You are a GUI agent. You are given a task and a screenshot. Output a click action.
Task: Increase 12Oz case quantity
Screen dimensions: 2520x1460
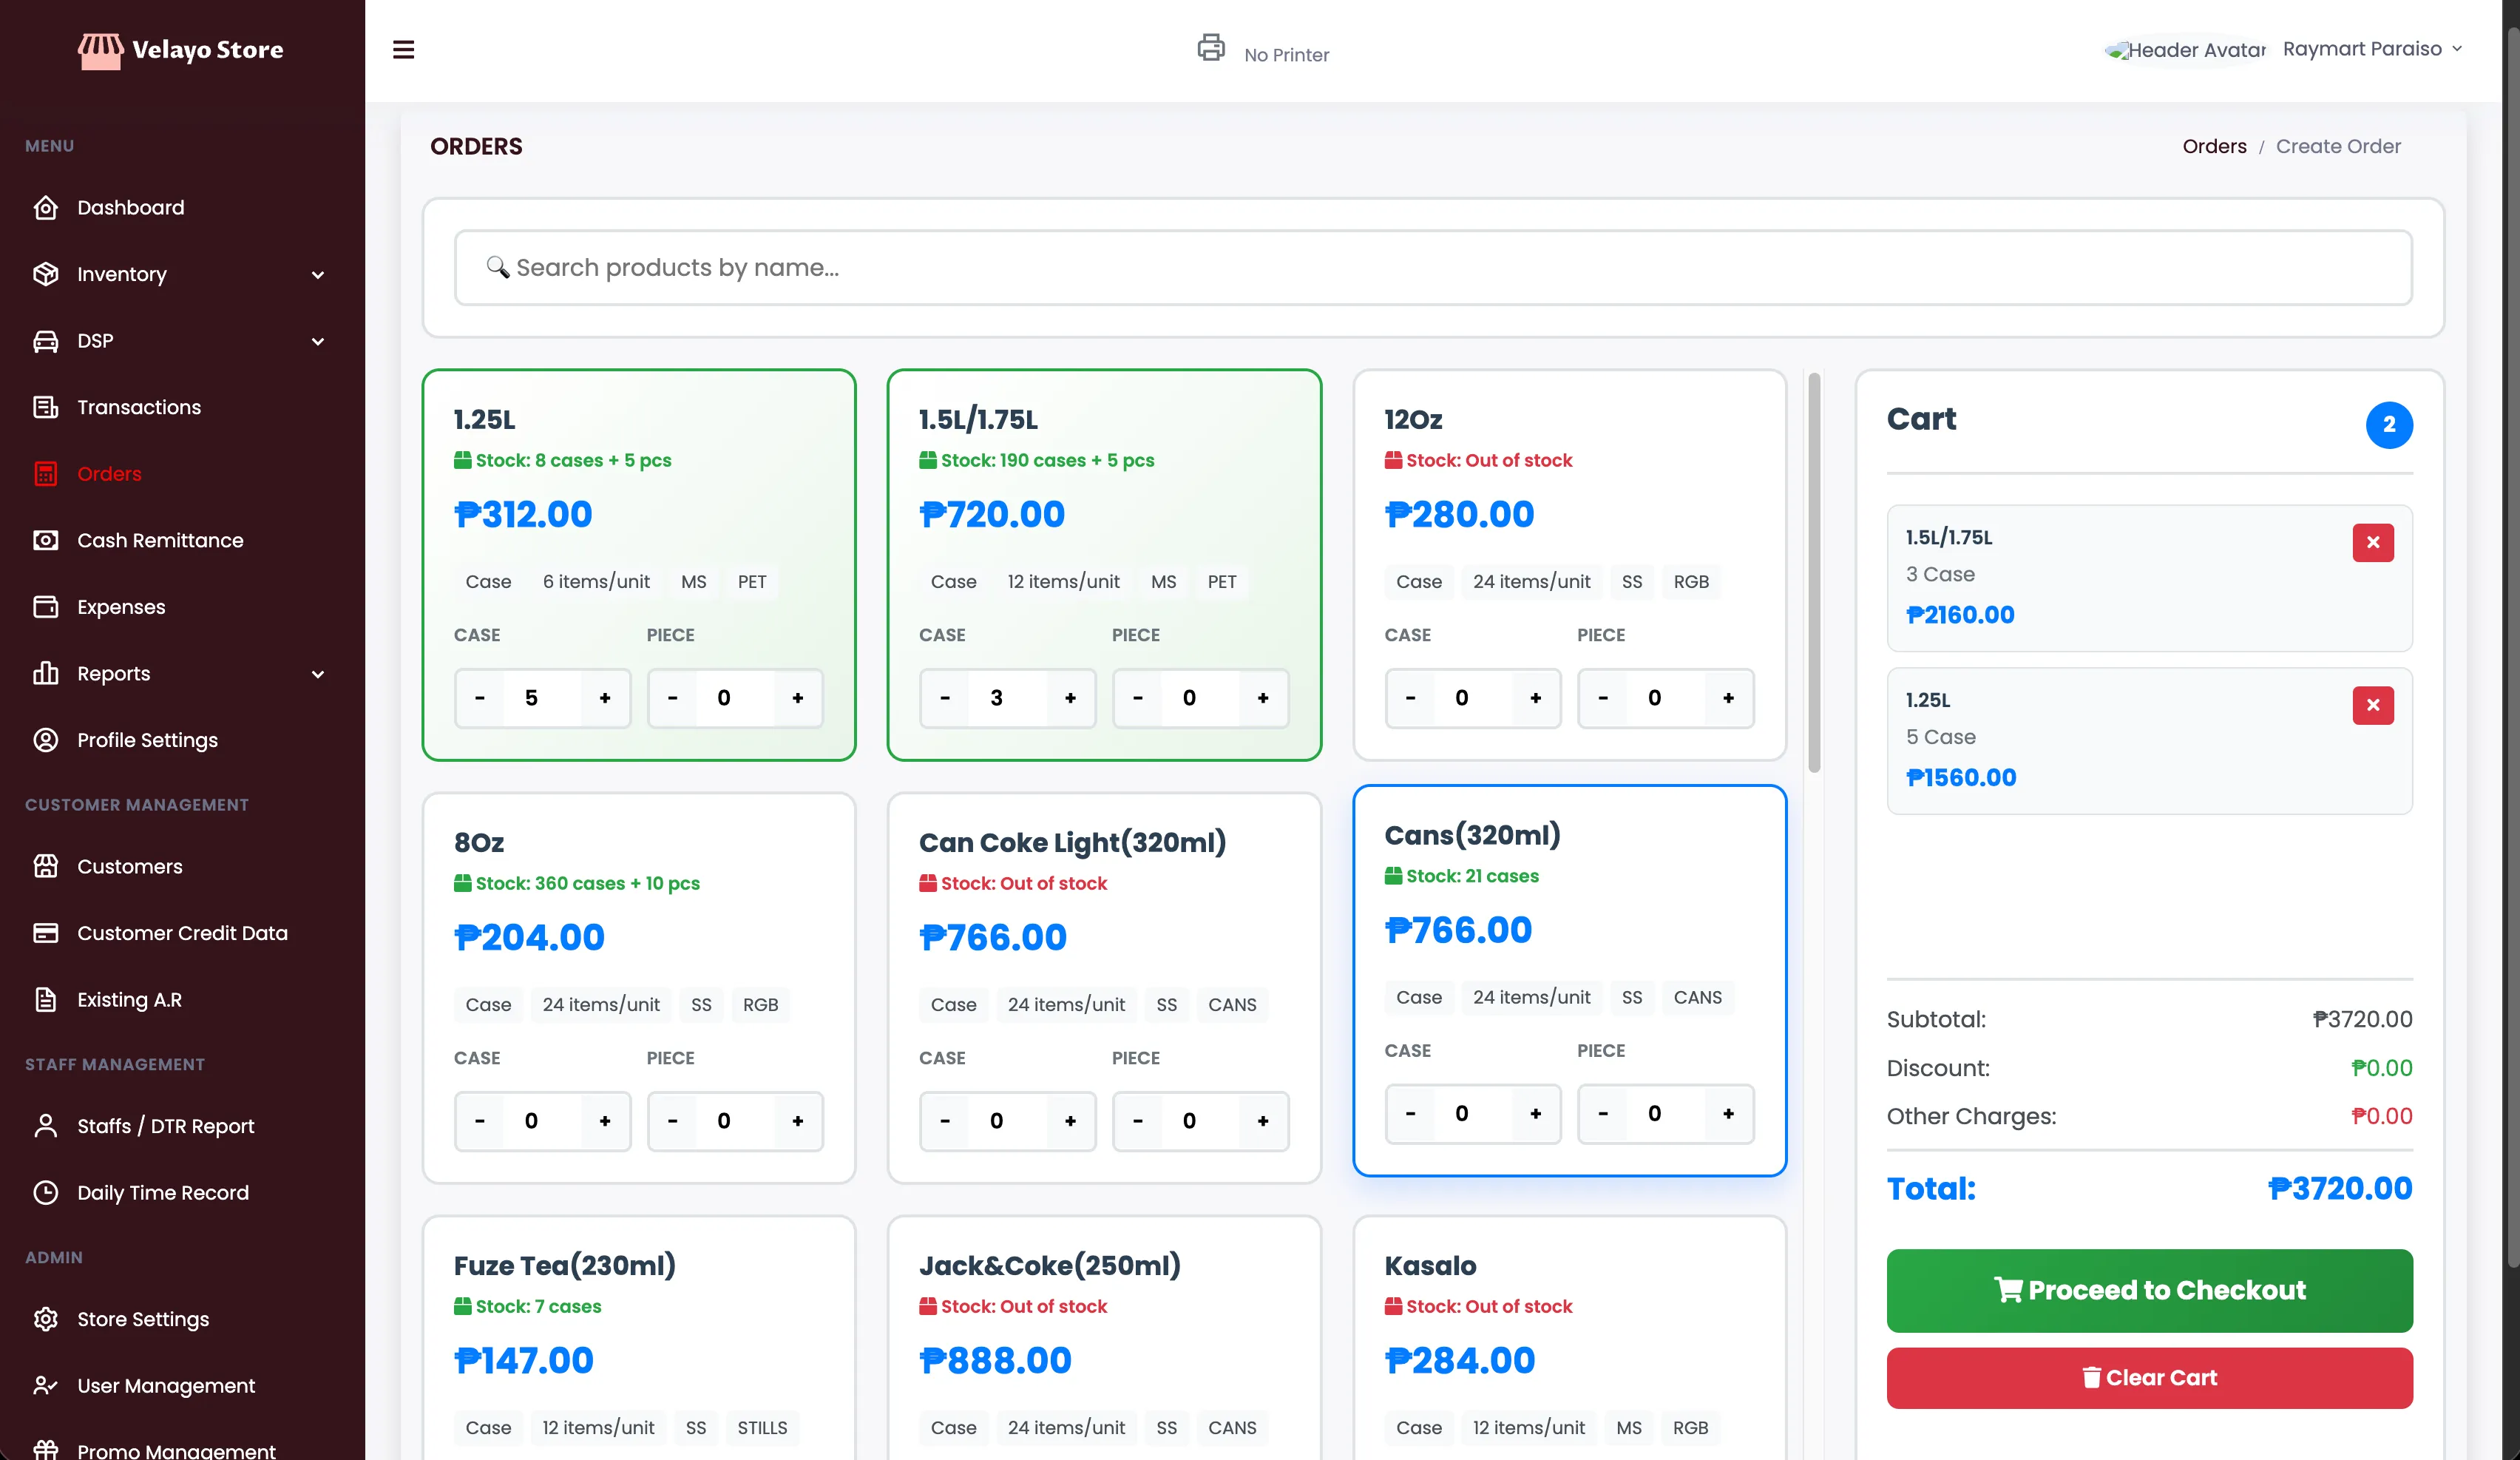(x=1536, y=698)
